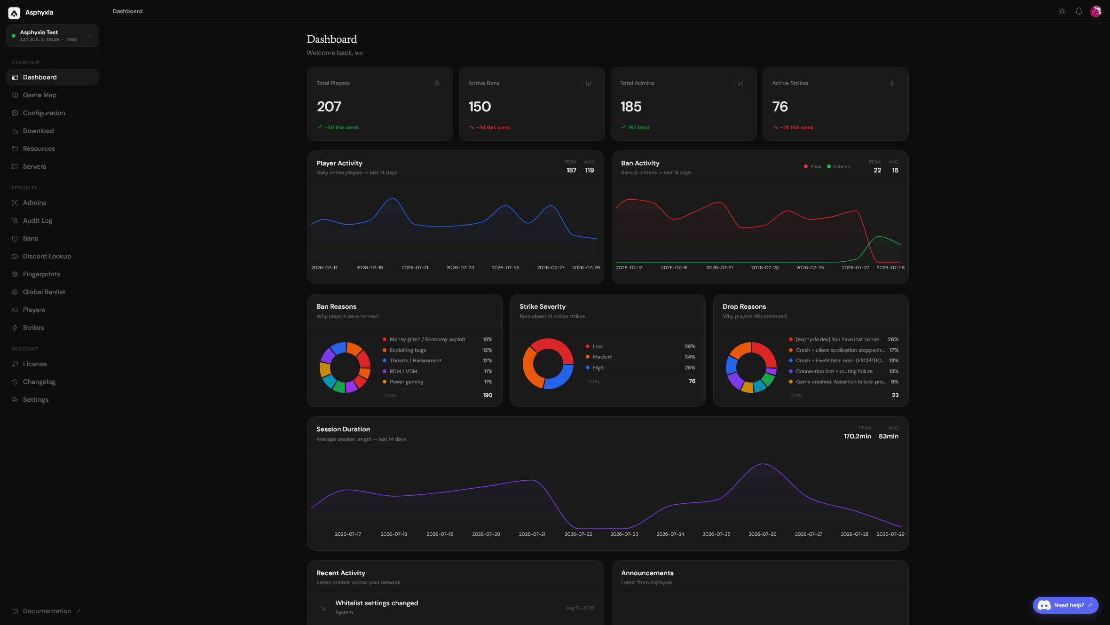Toggle the Bans legend in Ban Activity
1110x625 pixels.
pyautogui.click(x=812, y=166)
